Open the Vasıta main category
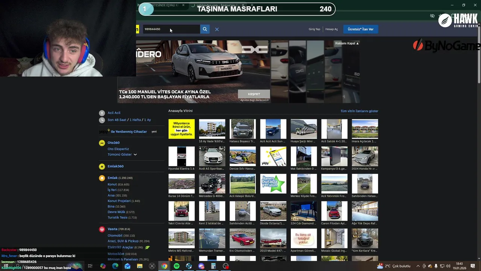The width and height of the screenshot is (481, 271). (112, 229)
